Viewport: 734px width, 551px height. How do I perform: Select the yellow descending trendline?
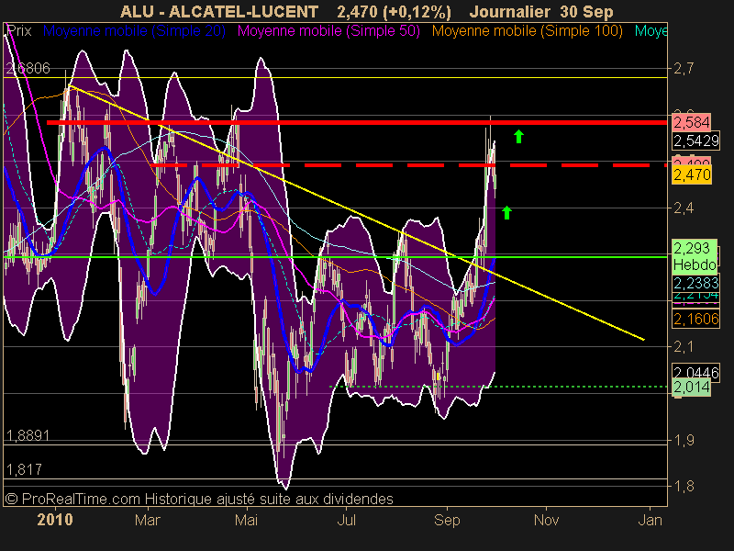point(356,213)
